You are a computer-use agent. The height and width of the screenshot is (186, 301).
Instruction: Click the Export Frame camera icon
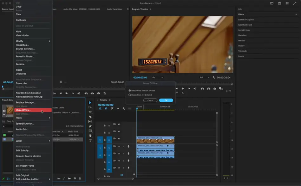point(215,89)
